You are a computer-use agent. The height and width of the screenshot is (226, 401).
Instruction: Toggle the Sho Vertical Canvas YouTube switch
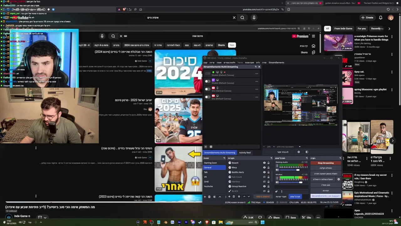pyautogui.click(x=207, y=89)
